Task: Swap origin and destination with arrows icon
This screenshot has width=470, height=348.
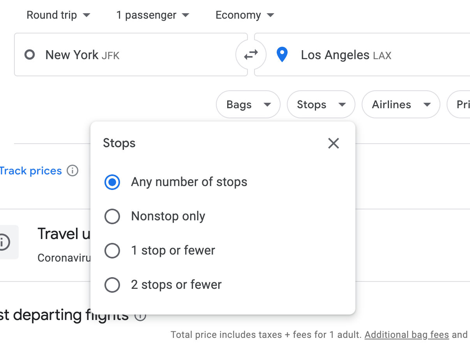Action: [251, 55]
